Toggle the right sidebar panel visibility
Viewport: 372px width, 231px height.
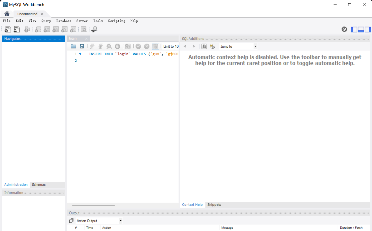click(x=368, y=30)
